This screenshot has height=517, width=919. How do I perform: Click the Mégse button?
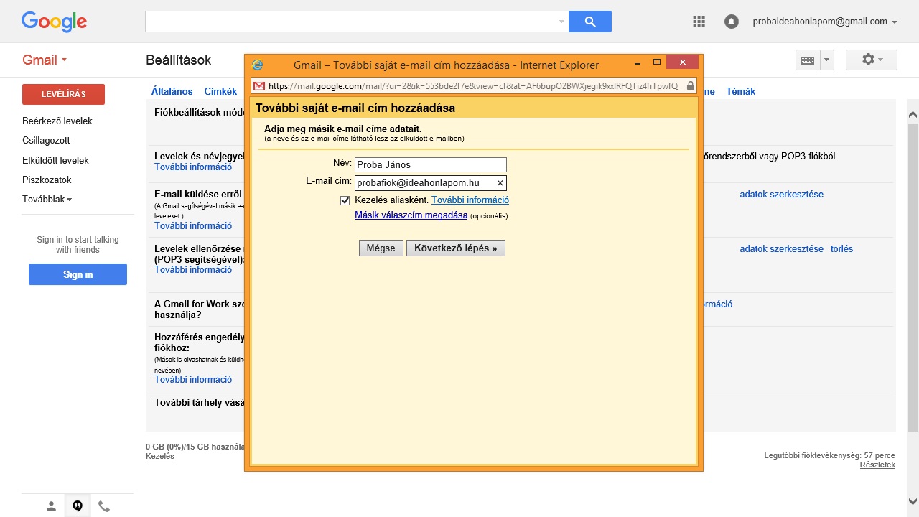click(x=381, y=248)
